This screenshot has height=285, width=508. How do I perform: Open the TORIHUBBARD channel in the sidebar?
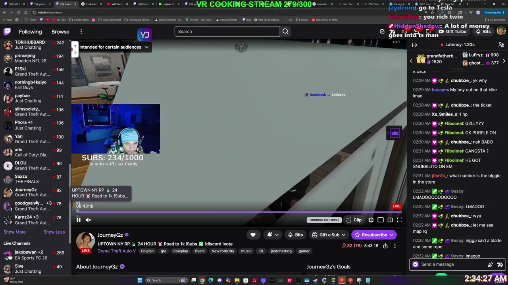(x=35, y=45)
